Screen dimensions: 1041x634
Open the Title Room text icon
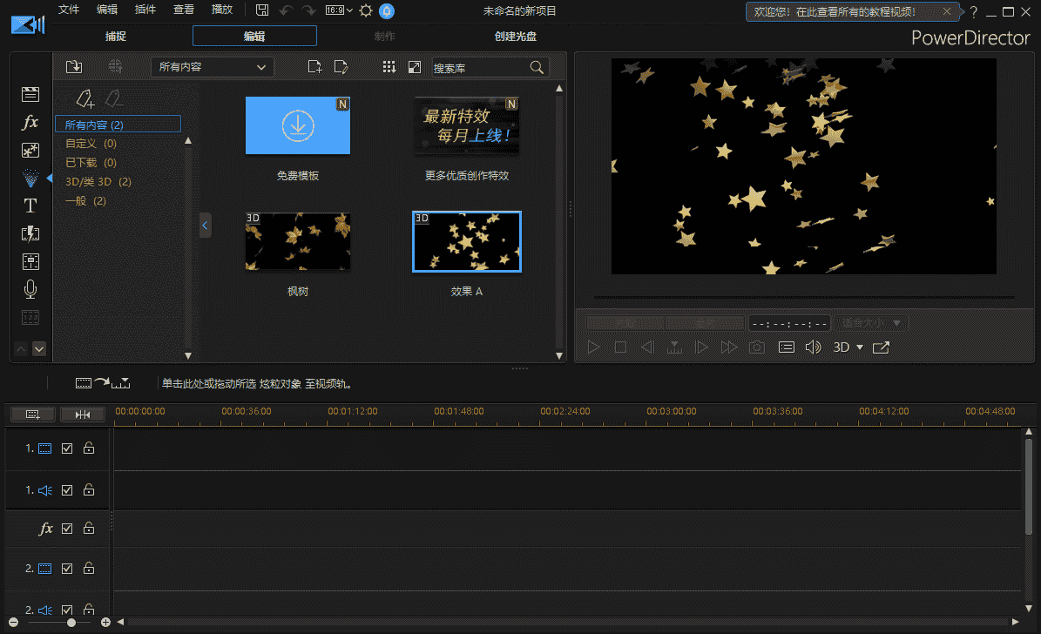[30, 206]
